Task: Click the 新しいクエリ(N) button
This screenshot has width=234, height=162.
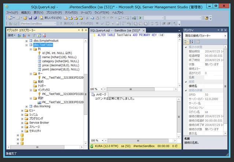Action: point(51,18)
